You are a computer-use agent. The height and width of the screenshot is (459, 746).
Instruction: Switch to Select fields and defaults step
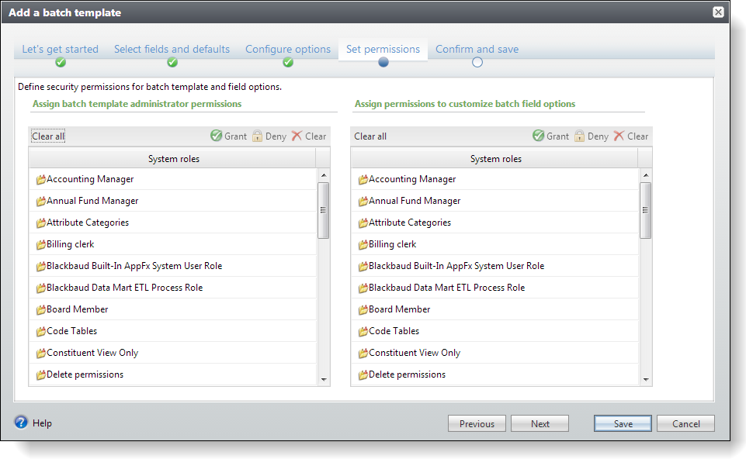[x=172, y=50]
